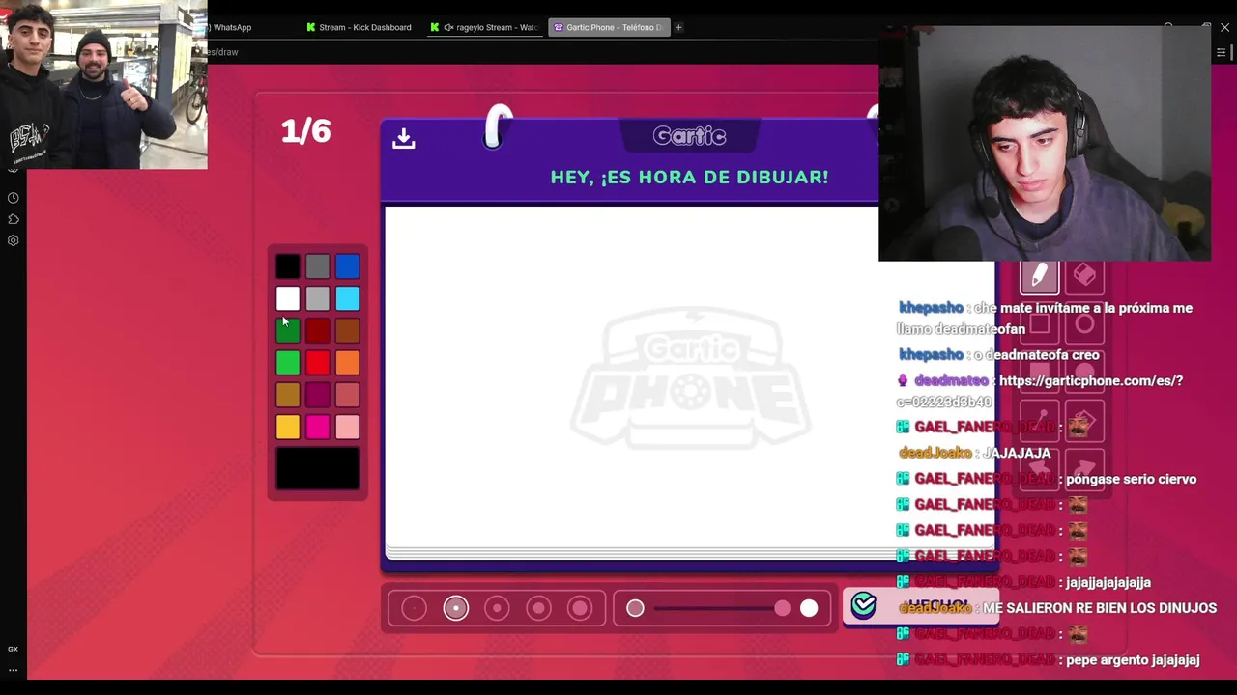Pick the bright red color swatch
This screenshot has width=1237, height=695.
click(318, 363)
